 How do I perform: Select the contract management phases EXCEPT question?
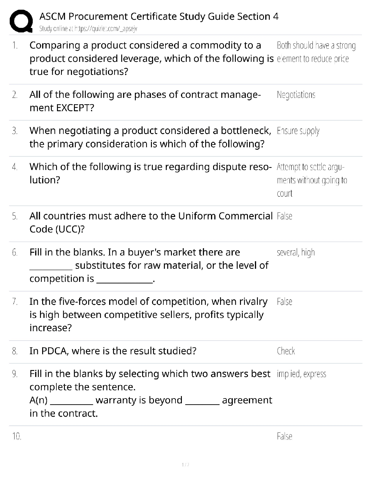pyautogui.click(x=145, y=101)
